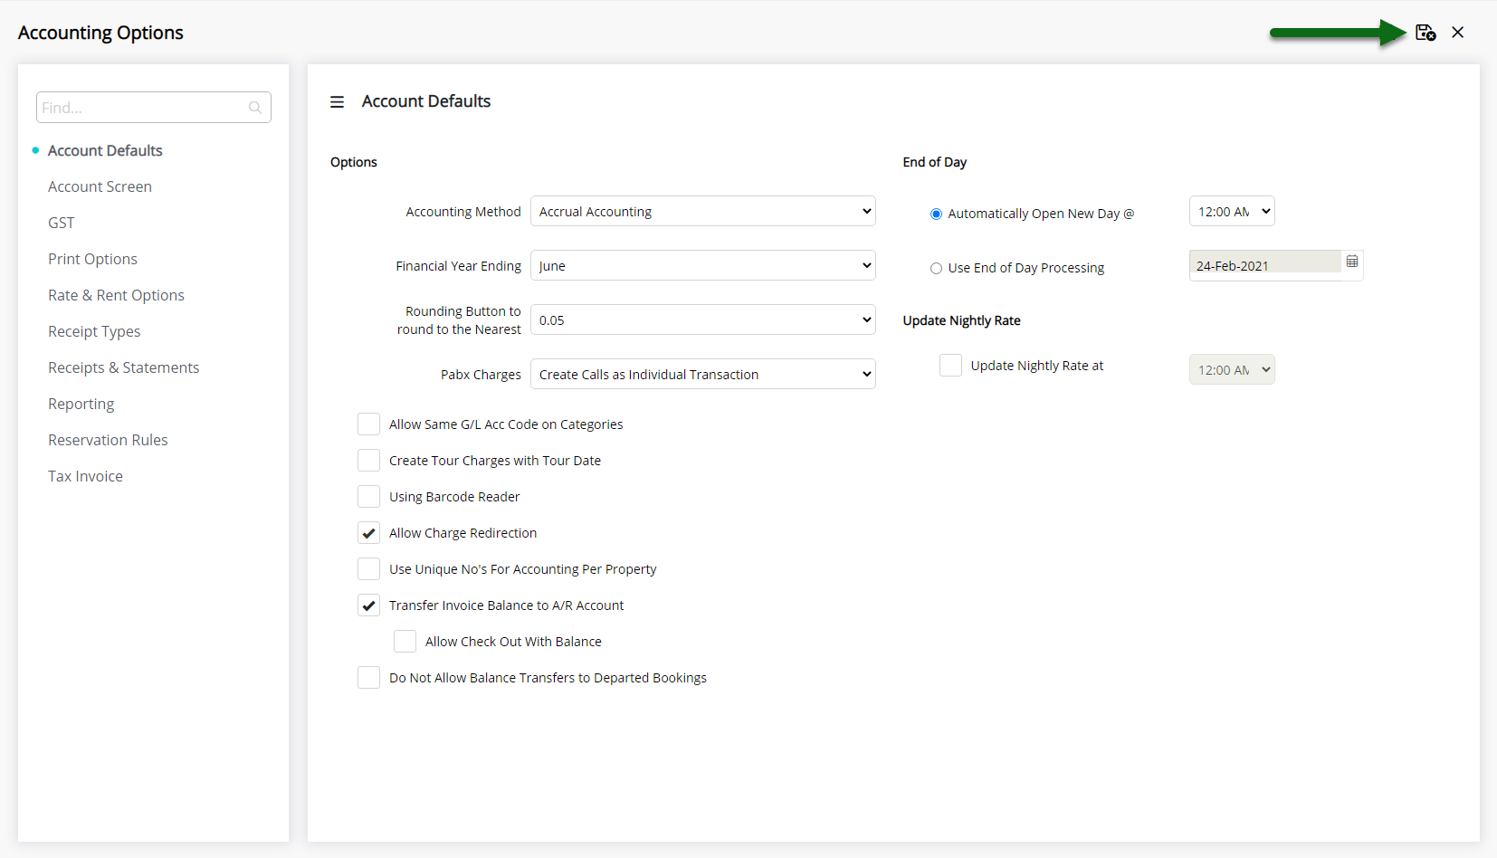Open the Rounding Button nearest value dropdown

click(702, 320)
